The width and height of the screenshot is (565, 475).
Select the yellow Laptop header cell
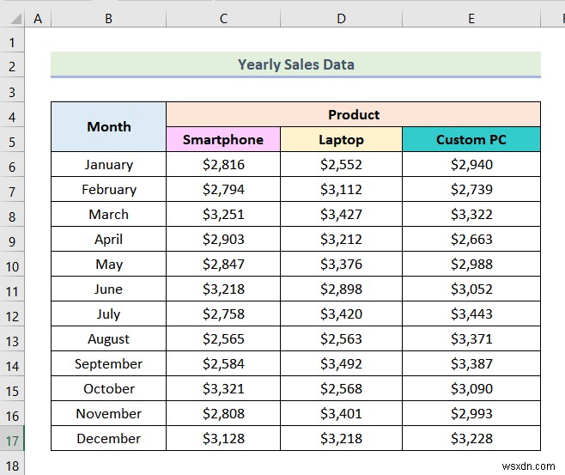(x=341, y=139)
